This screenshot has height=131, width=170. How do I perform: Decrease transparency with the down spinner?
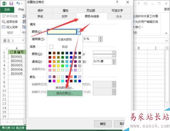pyautogui.click(x=100, y=40)
